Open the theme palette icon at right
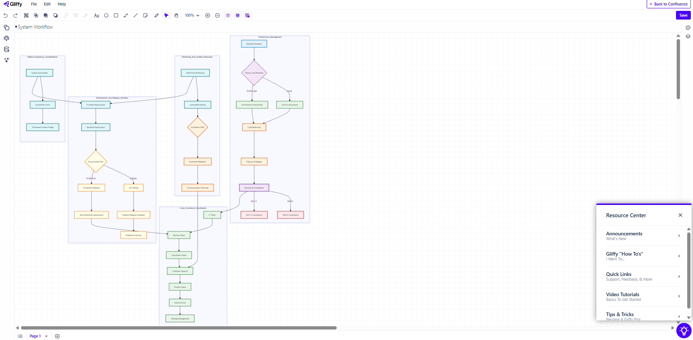 tap(688, 28)
